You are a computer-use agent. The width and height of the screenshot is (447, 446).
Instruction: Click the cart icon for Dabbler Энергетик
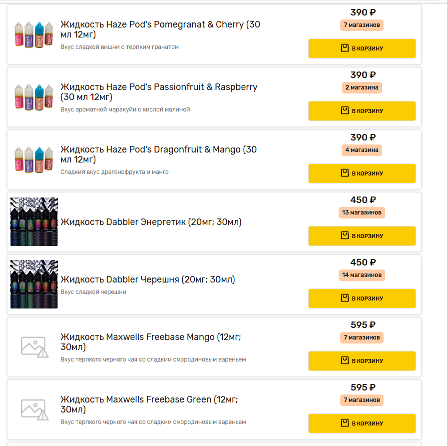tap(345, 236)
